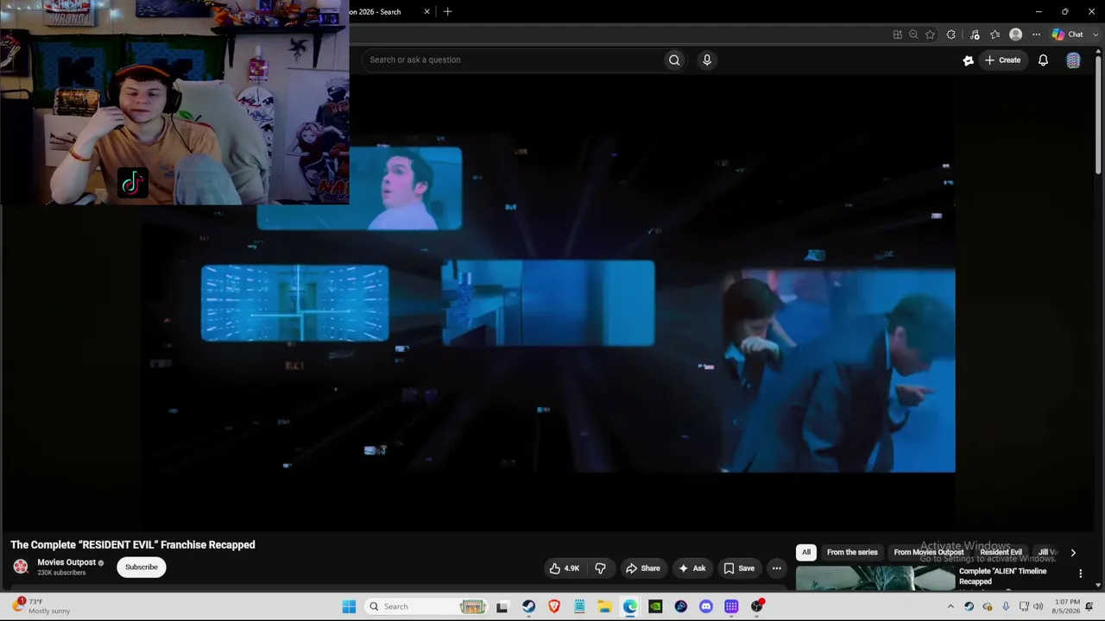Open volume control in system tray

coord(1038,606)
